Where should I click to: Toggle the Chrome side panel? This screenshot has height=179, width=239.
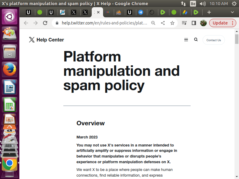coord(194,23)
